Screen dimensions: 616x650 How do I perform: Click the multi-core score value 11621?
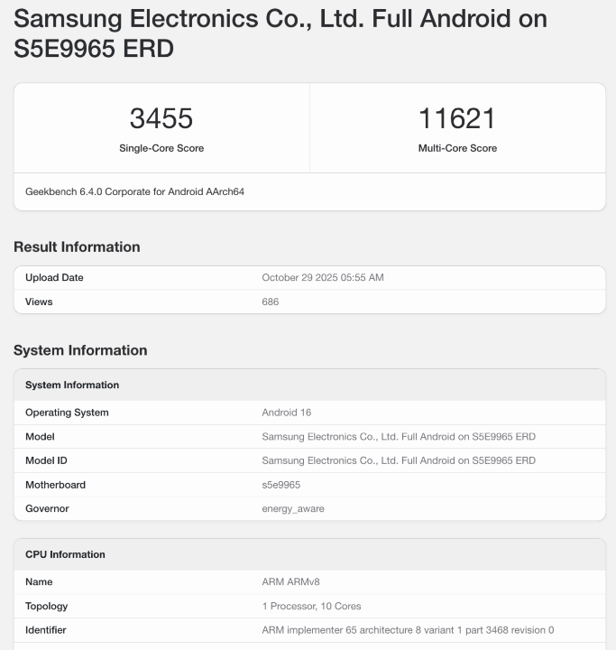point(457,118)
